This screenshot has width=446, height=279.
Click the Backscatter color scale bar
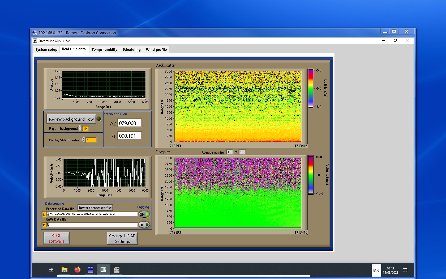311,88
